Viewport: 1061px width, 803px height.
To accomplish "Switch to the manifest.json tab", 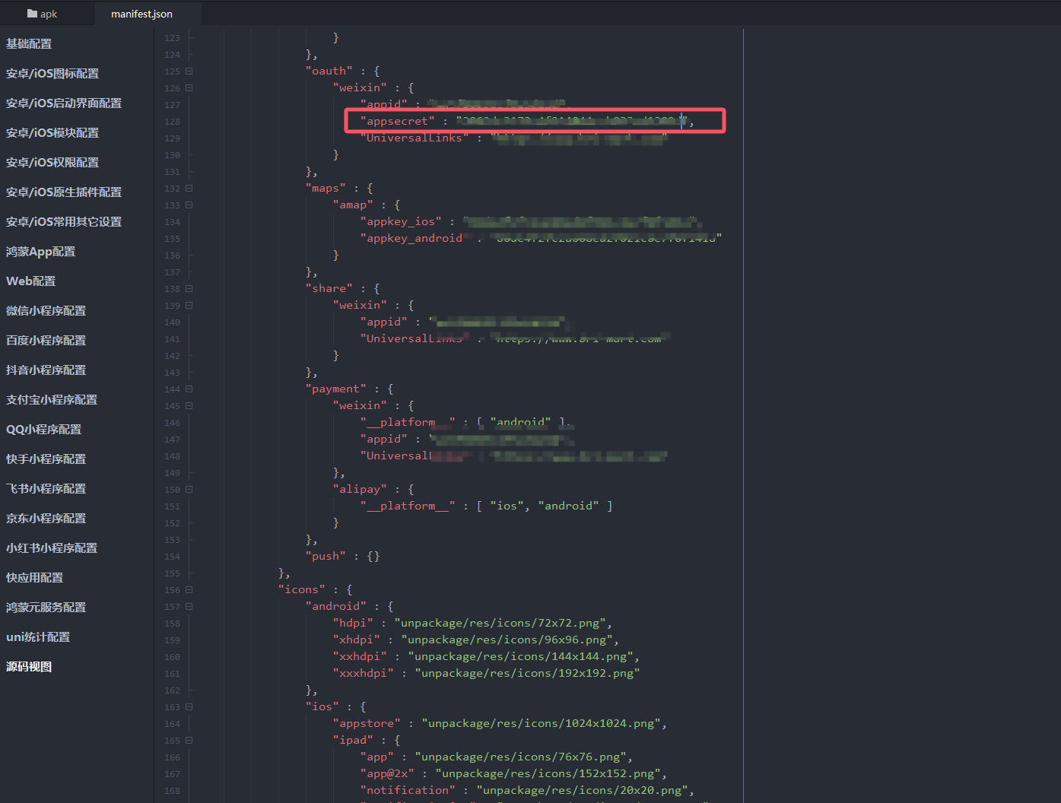I will coord(141,14).
